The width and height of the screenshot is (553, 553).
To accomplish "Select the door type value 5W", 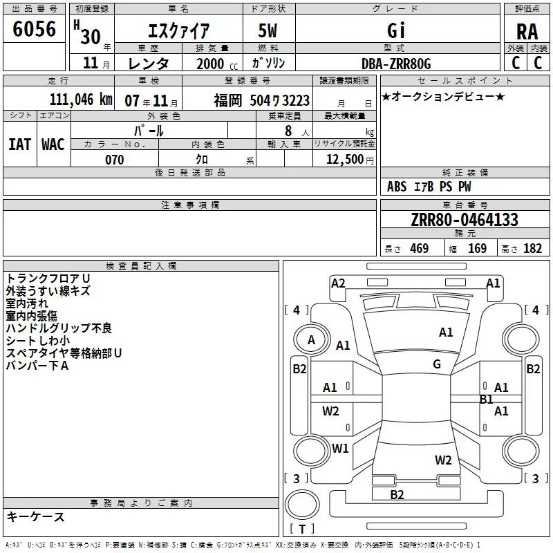I will click(268, 30).
